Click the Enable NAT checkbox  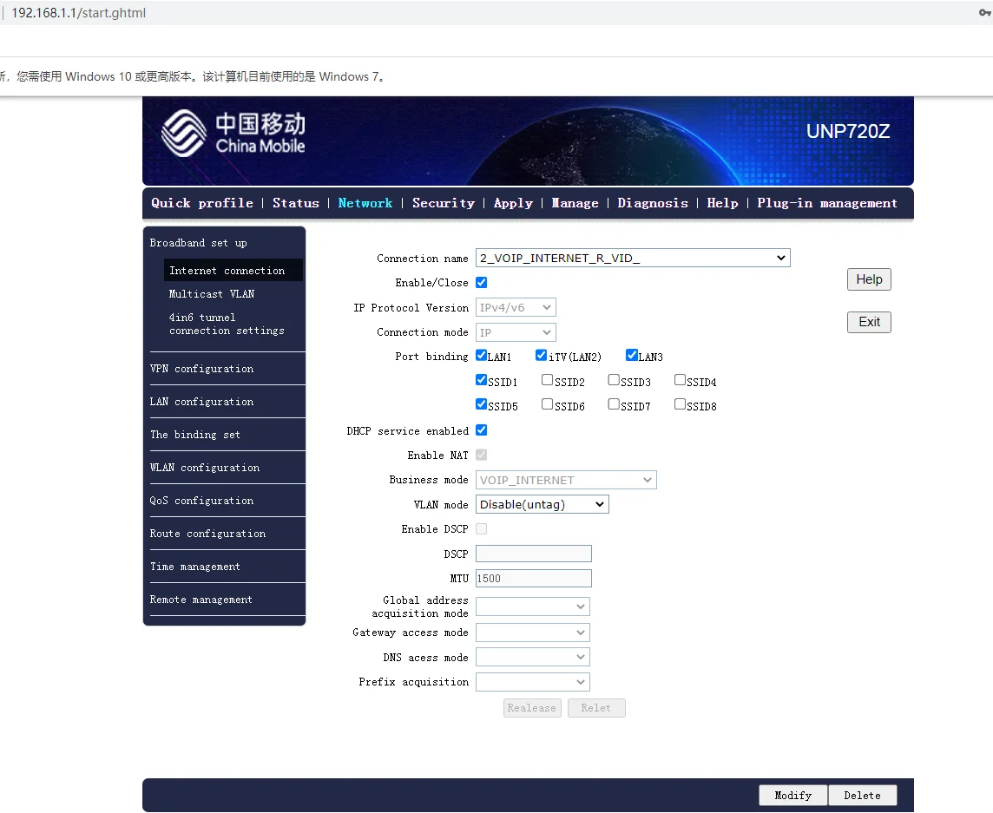pyautogui.click(x=481, y=456)
